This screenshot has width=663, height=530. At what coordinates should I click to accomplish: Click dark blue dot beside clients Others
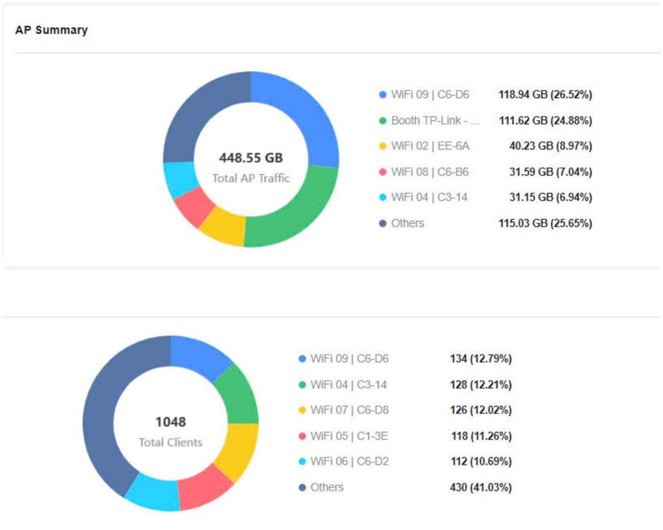(302, 488)
